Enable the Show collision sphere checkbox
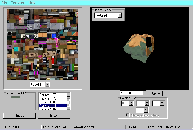 pos(128,115)
